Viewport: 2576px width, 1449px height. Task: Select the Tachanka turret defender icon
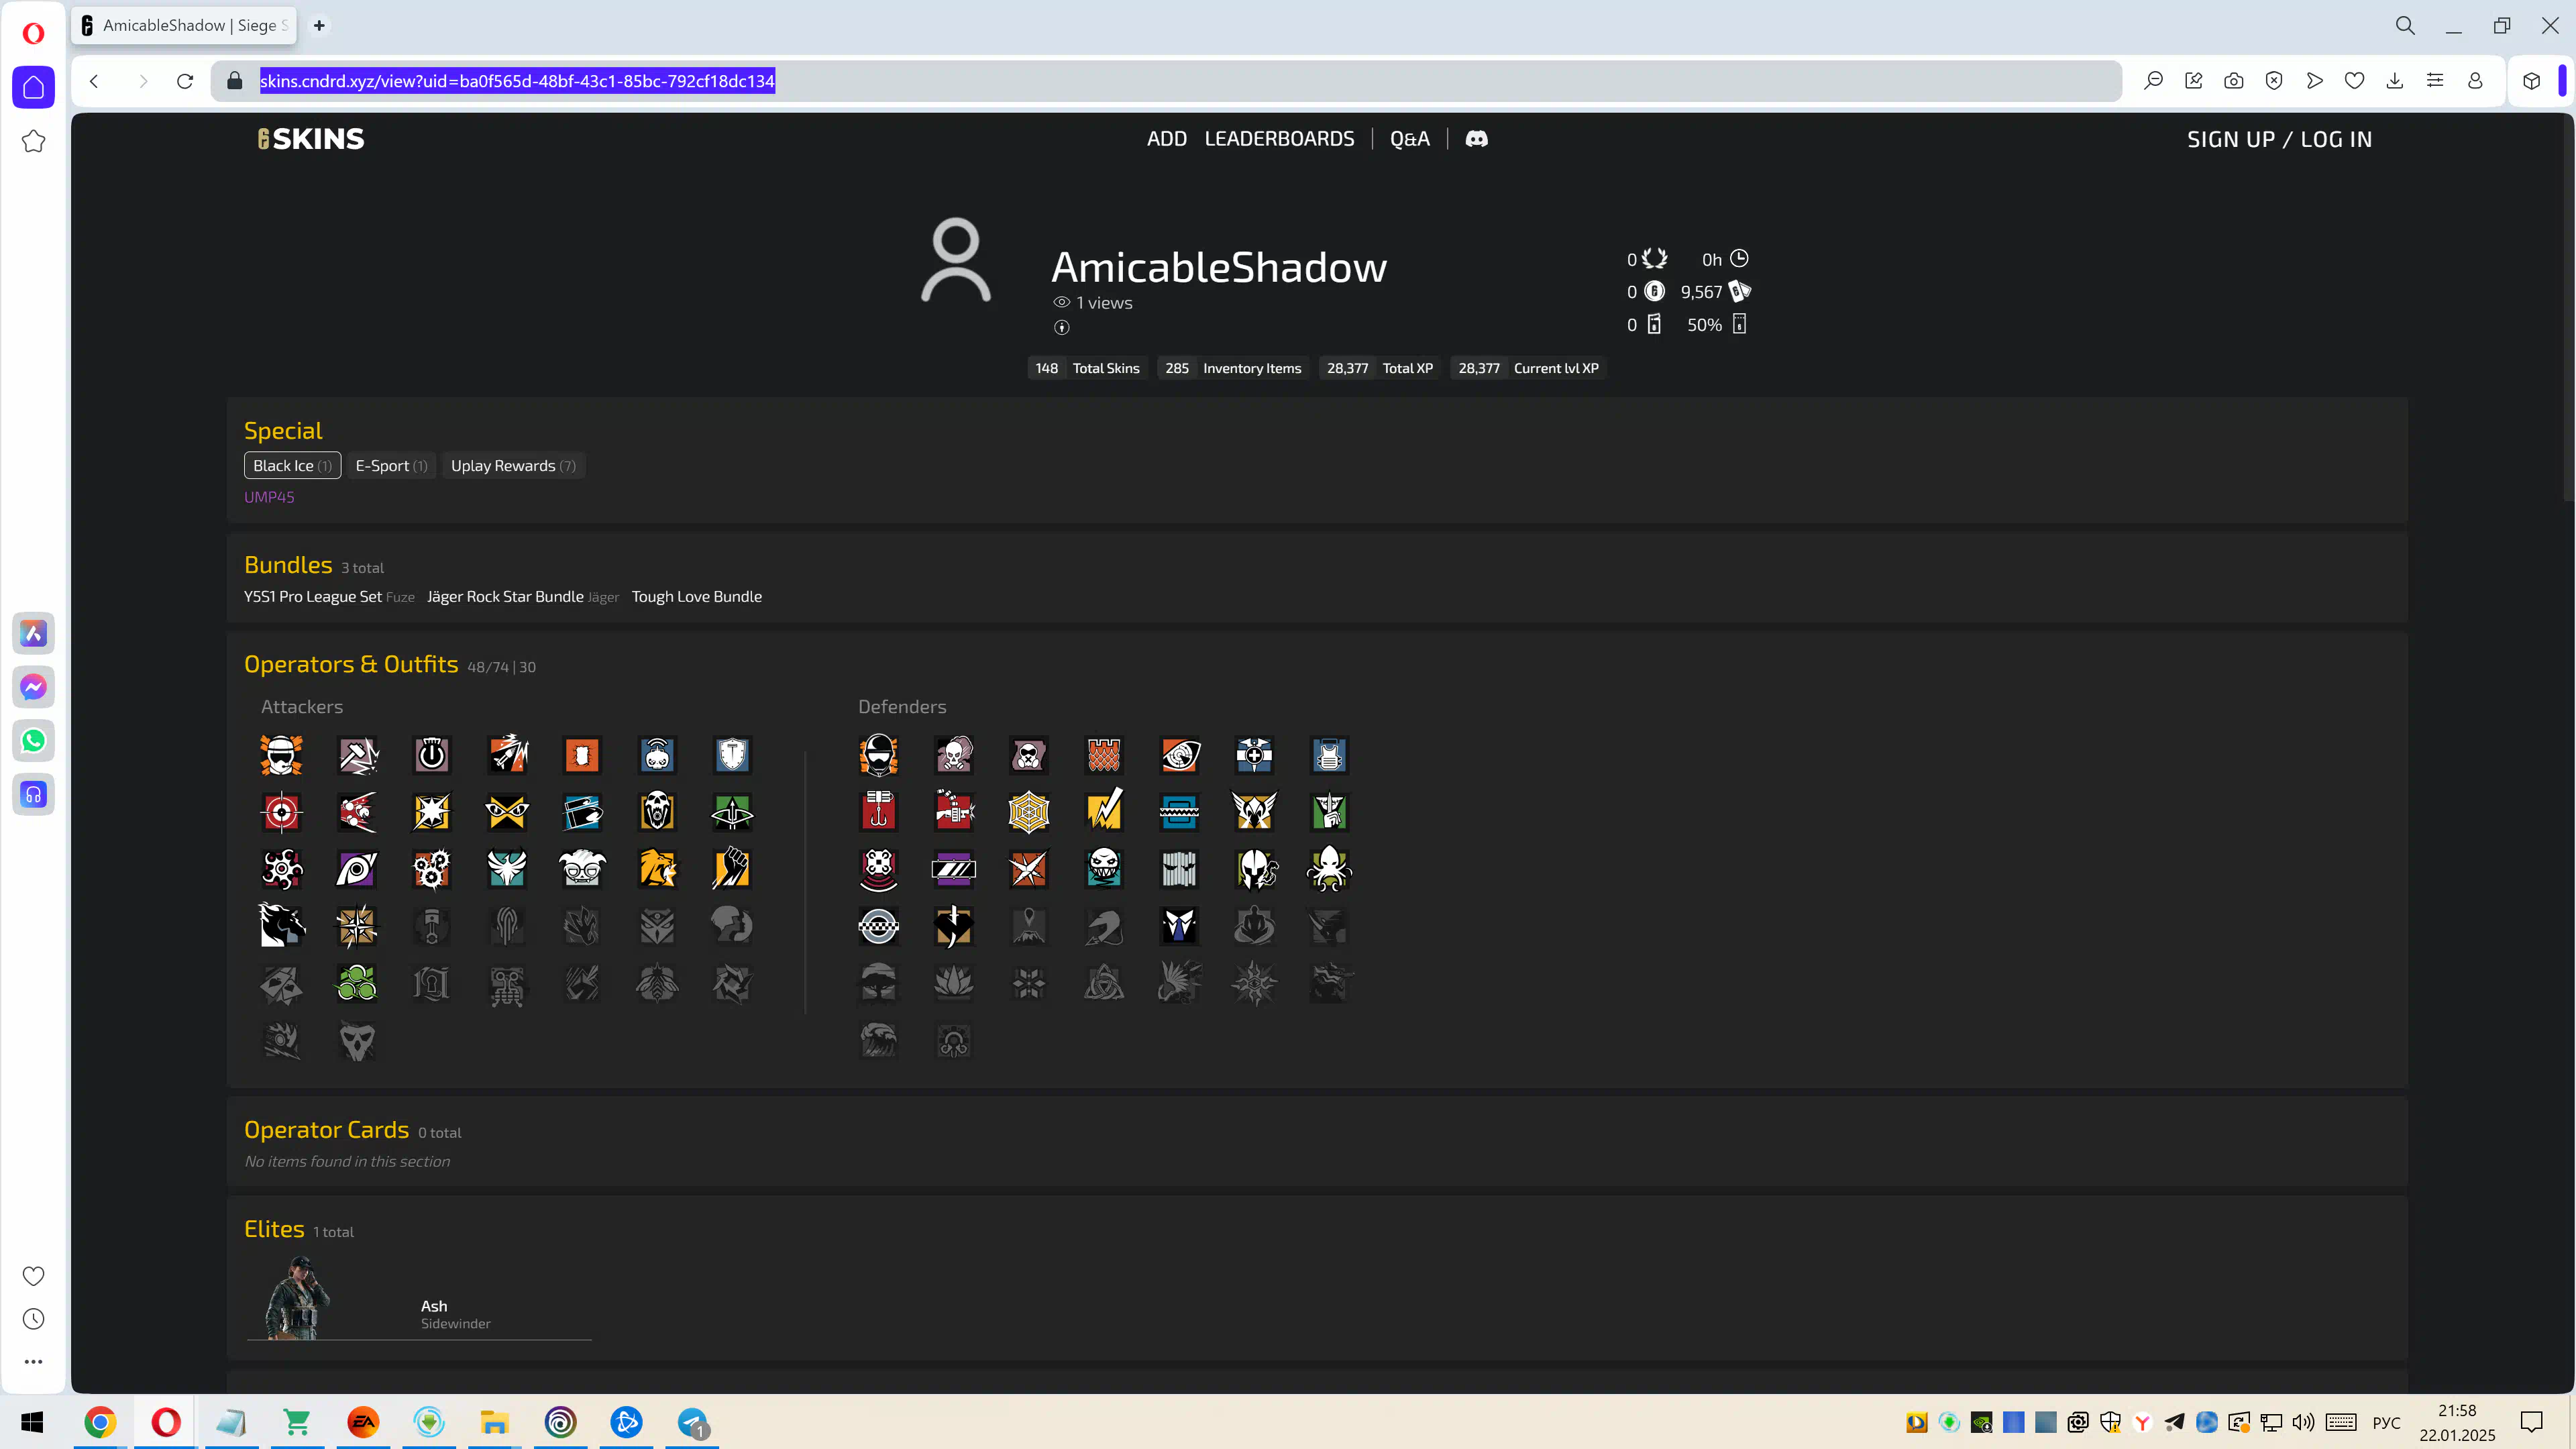954,812
